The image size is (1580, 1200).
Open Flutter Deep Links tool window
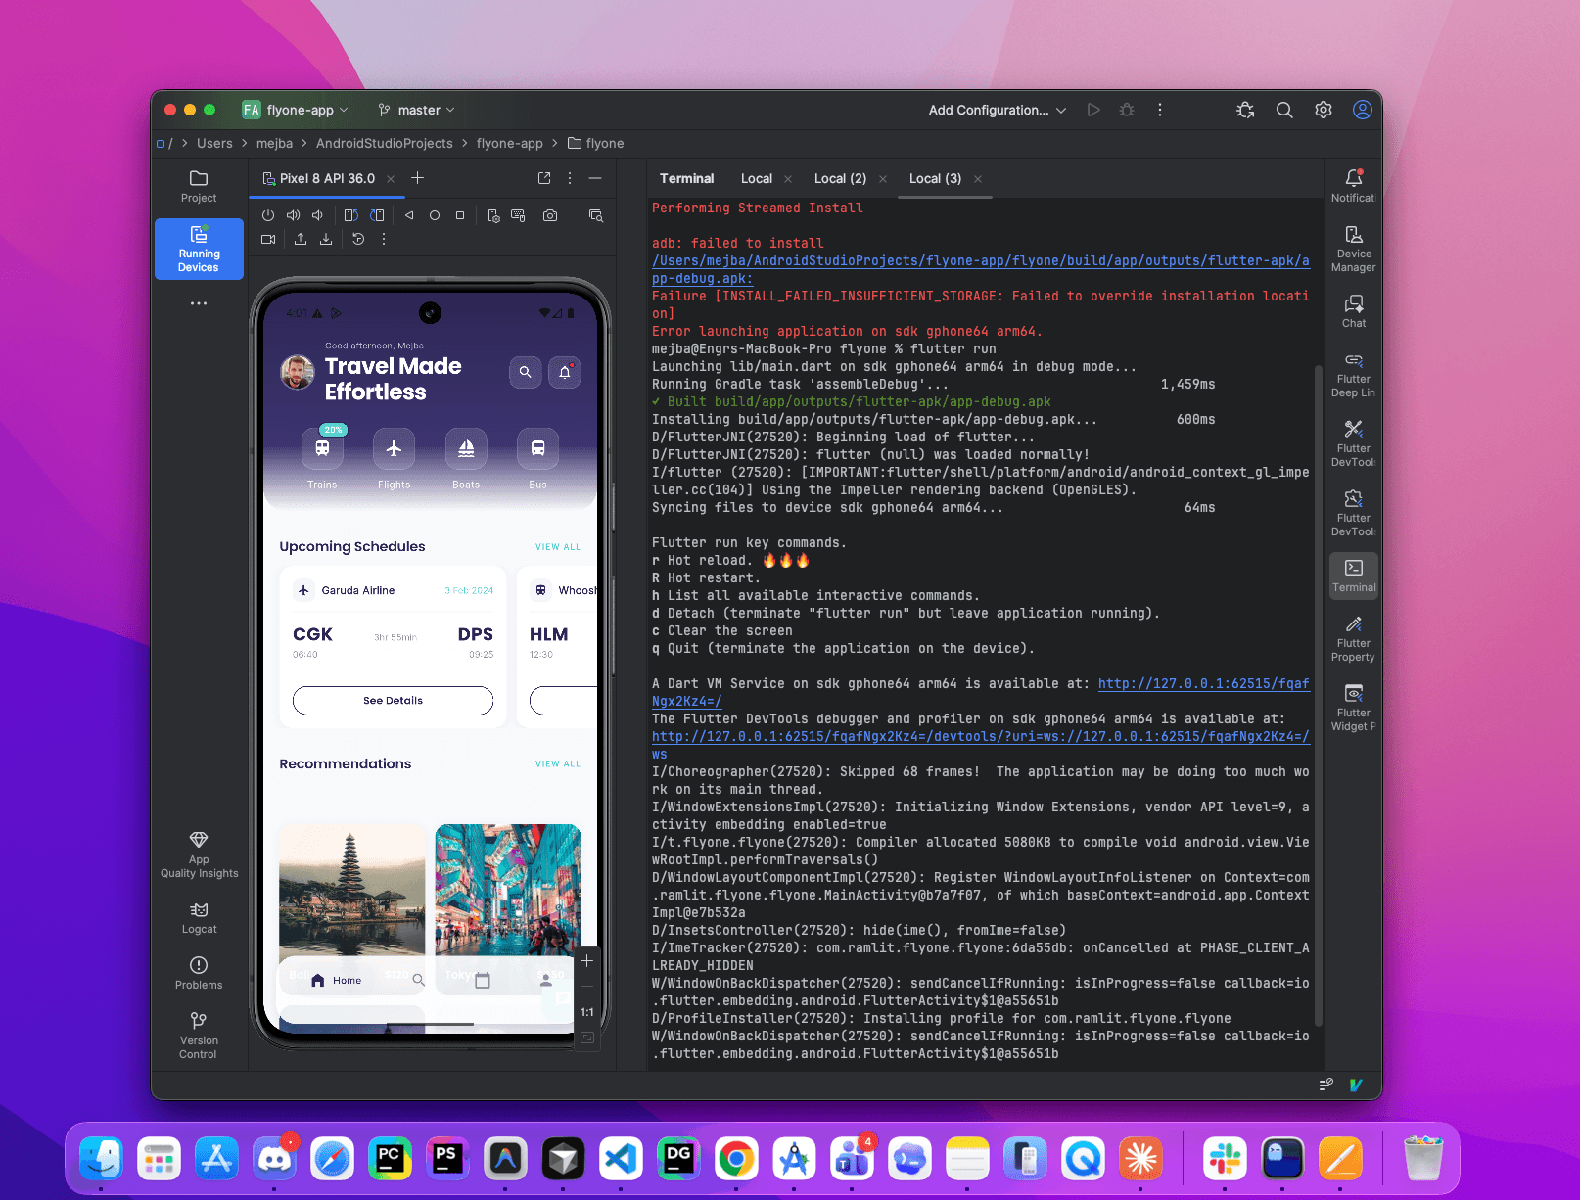tap(1354, 375)
